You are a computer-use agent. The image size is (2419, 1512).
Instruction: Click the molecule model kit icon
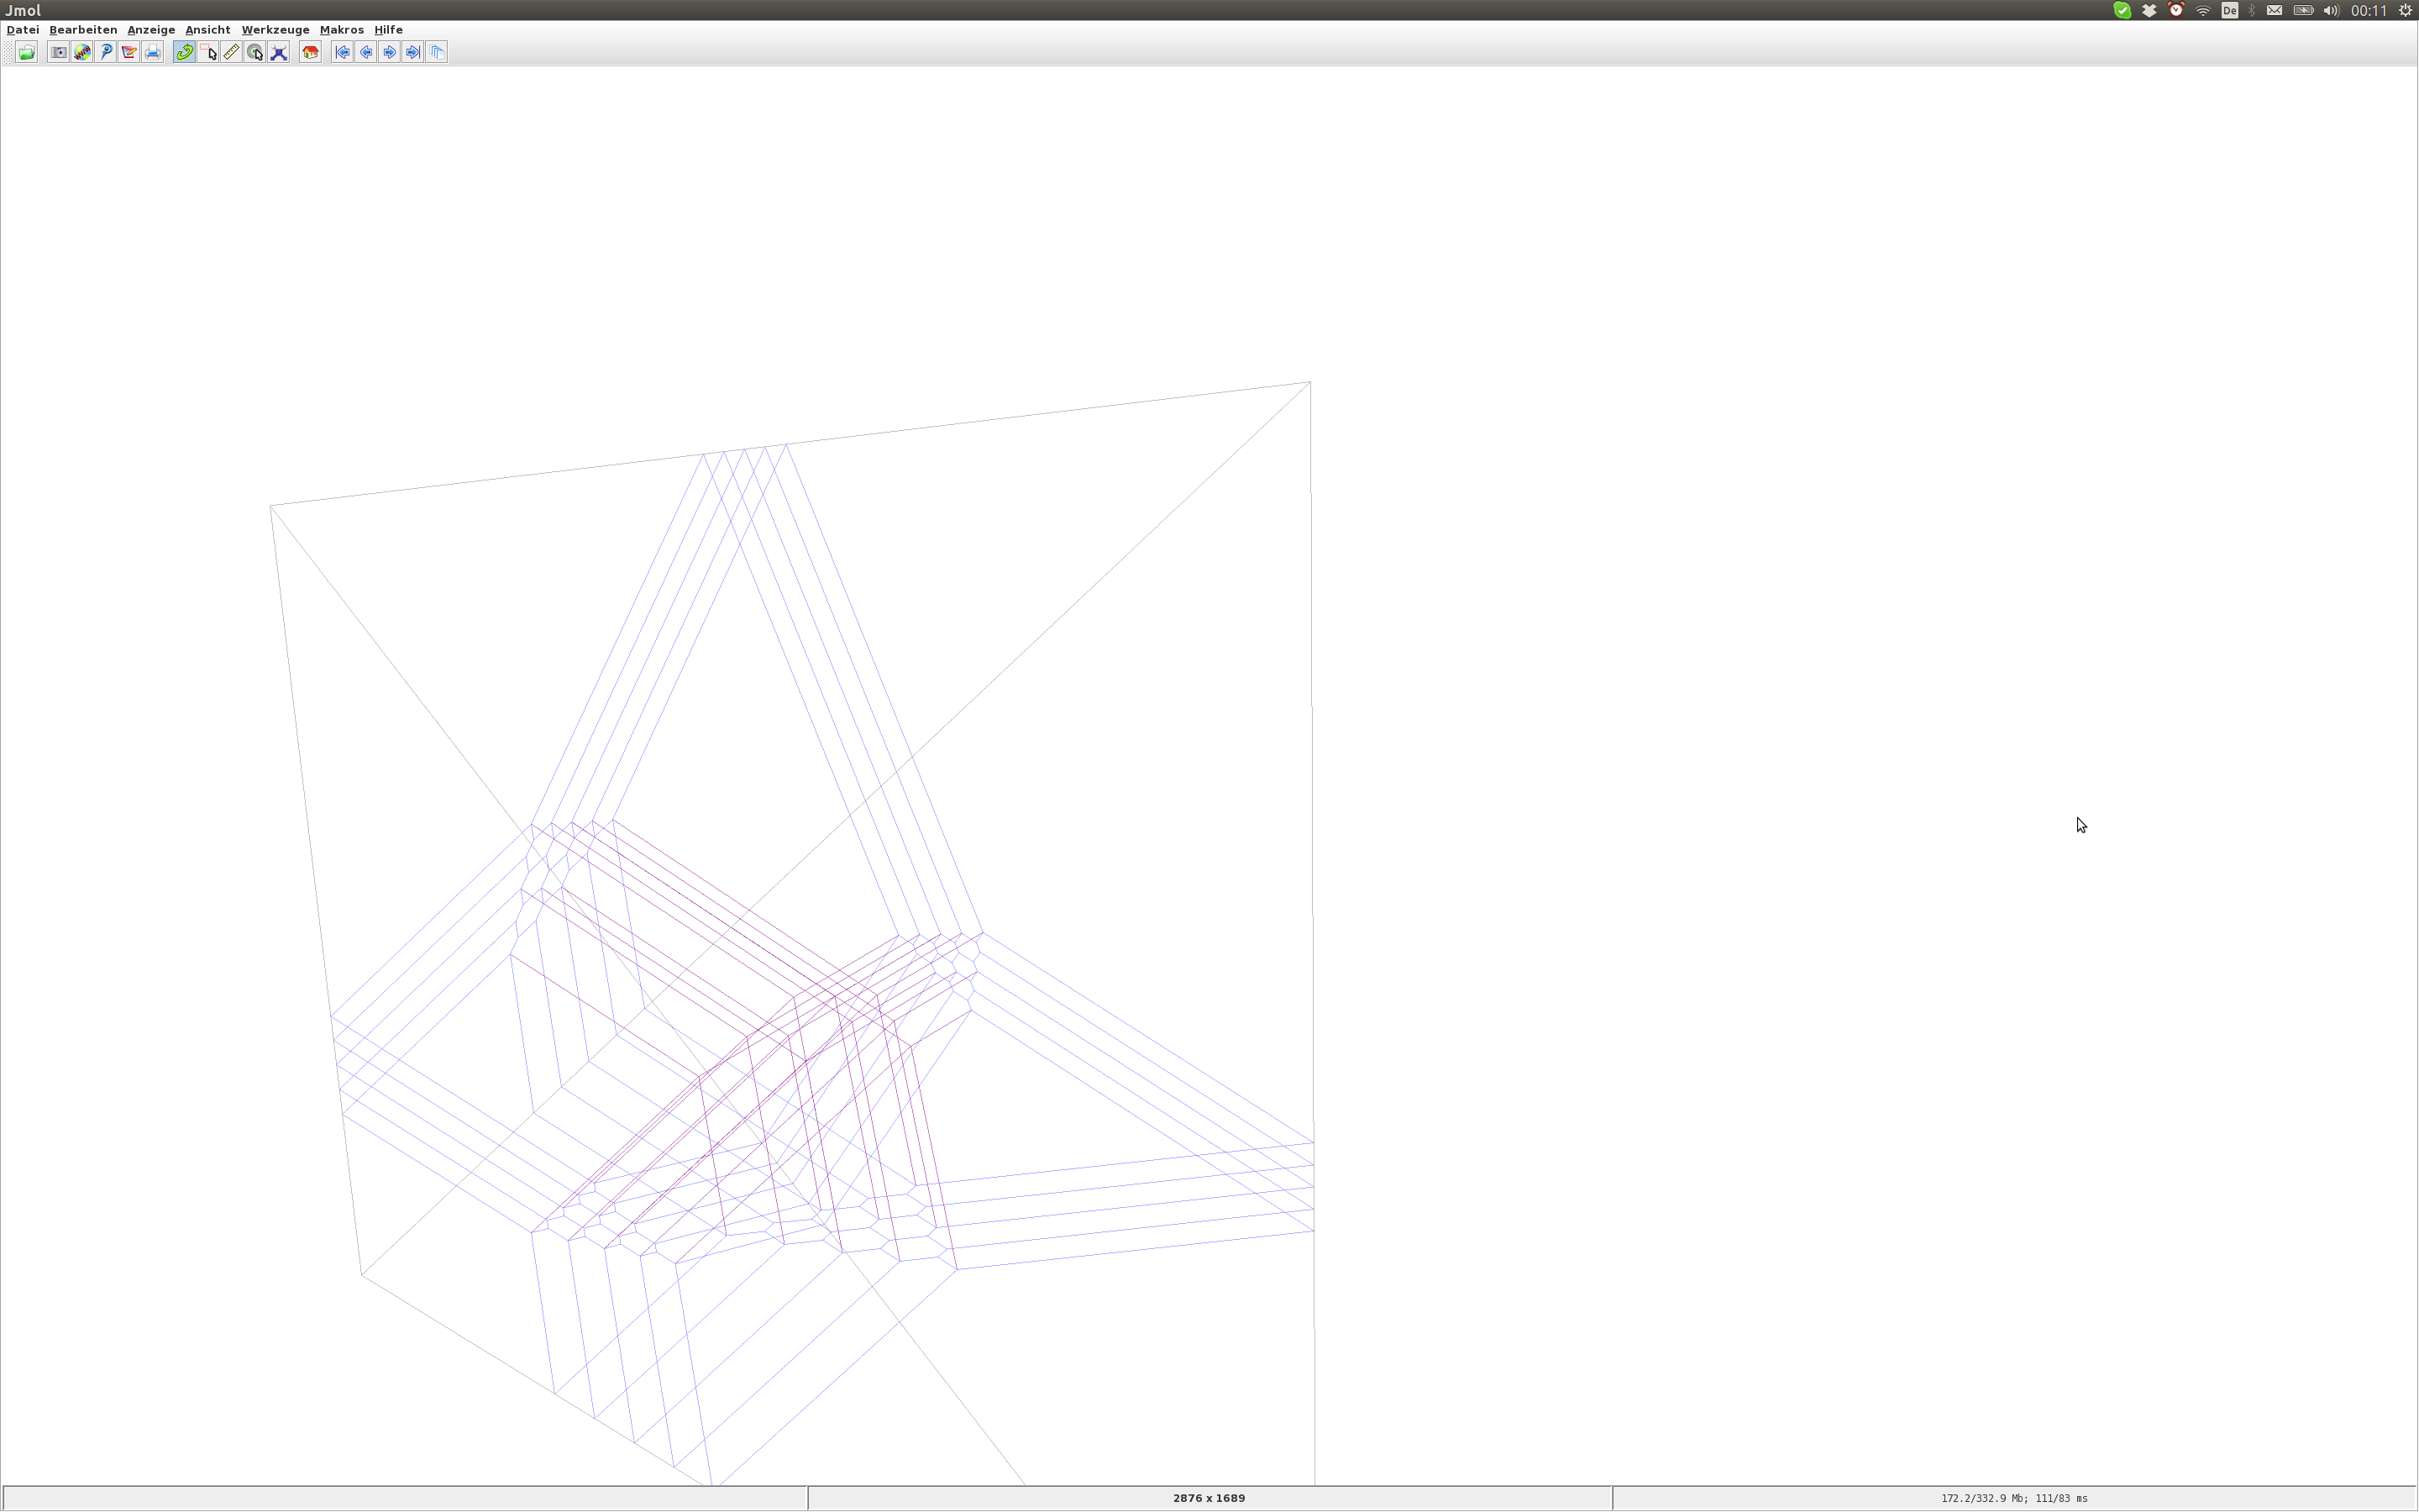[279, 53]
